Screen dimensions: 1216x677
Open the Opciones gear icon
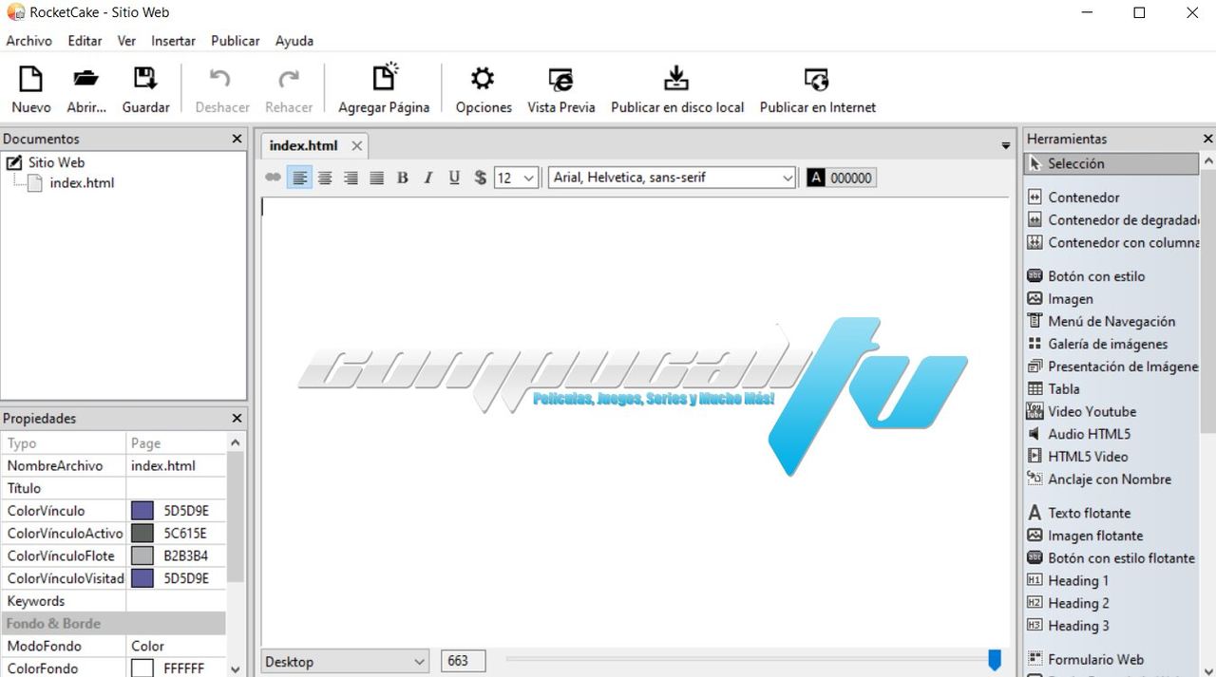(484, 78)
